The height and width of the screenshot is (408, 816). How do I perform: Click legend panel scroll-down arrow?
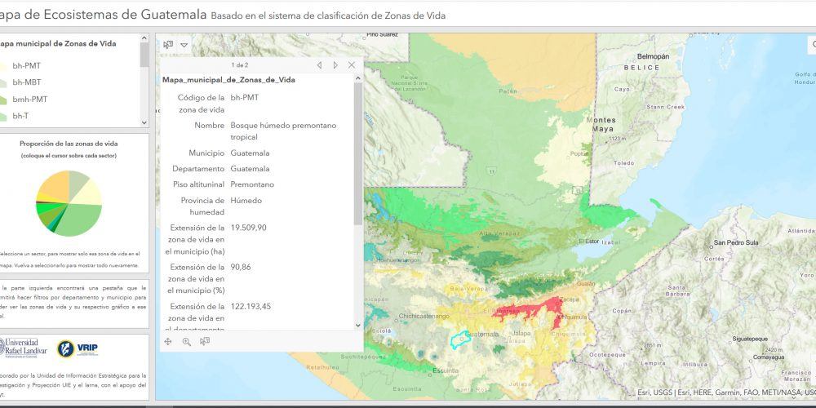144,123
